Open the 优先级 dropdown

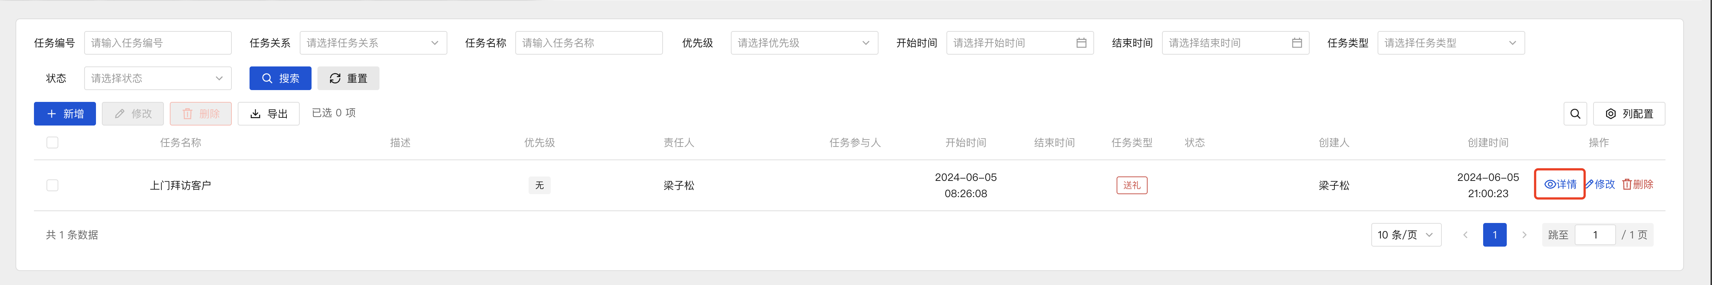pos(804,42)
